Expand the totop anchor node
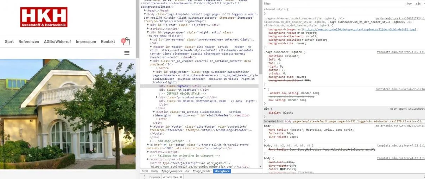Image resolution: width=425 pixels, height=179 pixels. click(x=148, y=145)
